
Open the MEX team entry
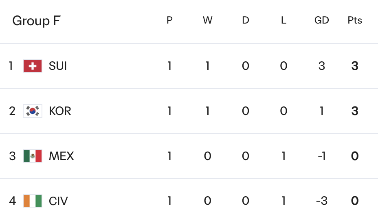[62, 156]
